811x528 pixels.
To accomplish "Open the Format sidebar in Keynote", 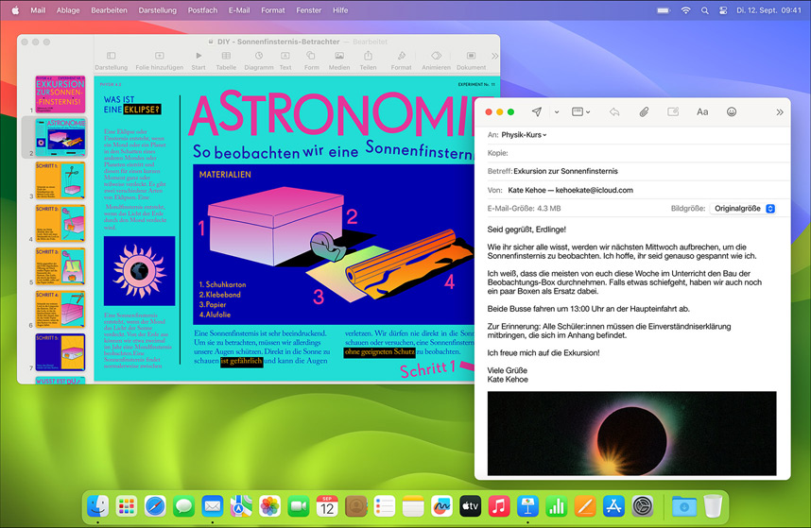I will [401, 57].
